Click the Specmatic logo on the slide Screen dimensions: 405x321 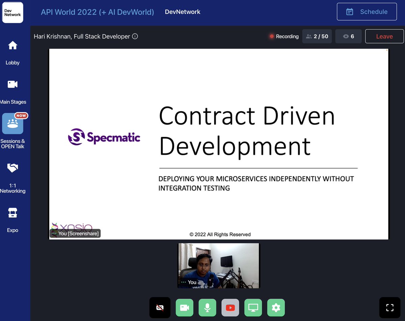104,137
